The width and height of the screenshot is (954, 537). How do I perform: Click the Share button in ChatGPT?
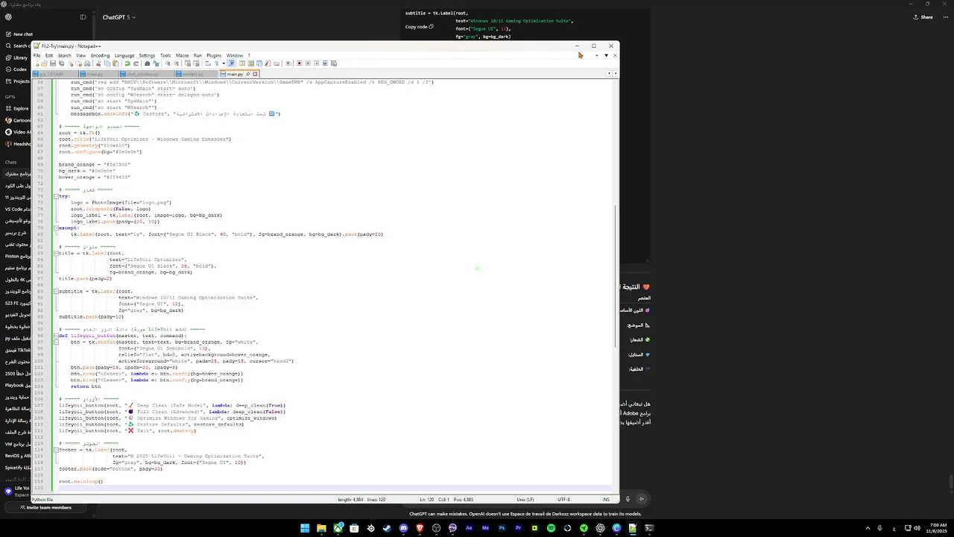[x=923, y=17]
